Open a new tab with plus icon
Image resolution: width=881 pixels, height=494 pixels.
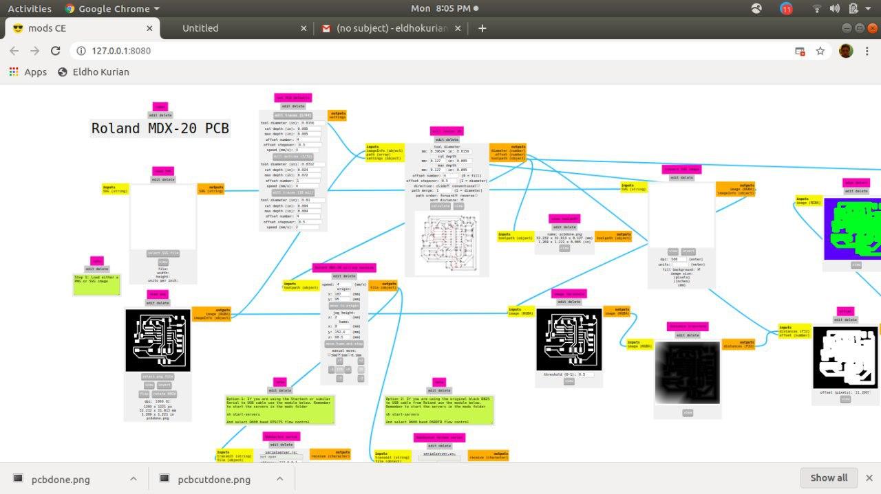tap(482, 28)
